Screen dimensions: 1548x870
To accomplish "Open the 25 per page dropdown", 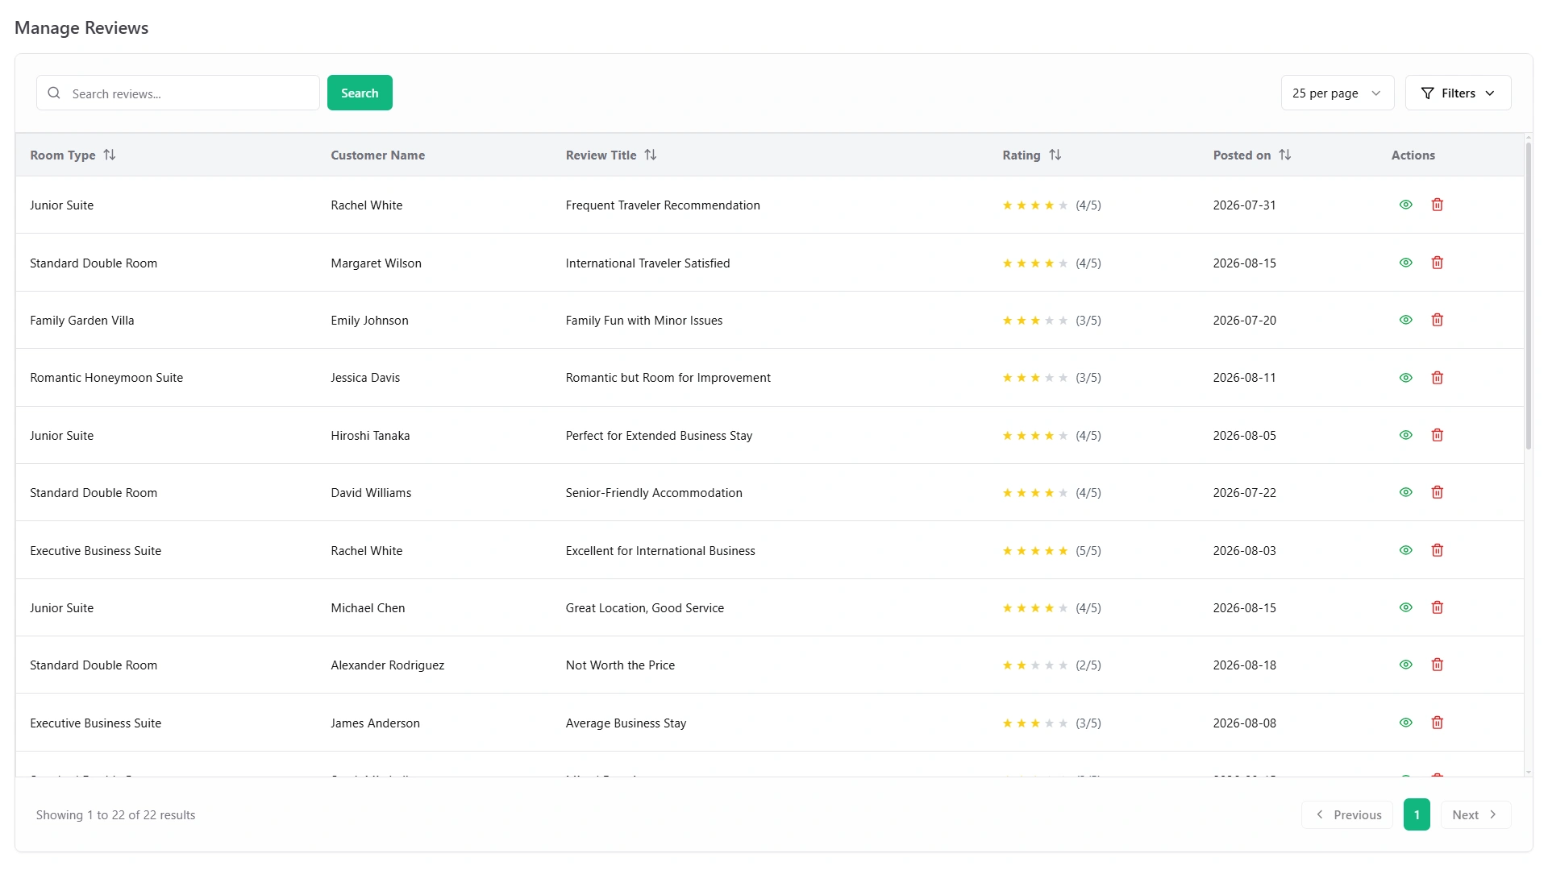I will 1337,93.
